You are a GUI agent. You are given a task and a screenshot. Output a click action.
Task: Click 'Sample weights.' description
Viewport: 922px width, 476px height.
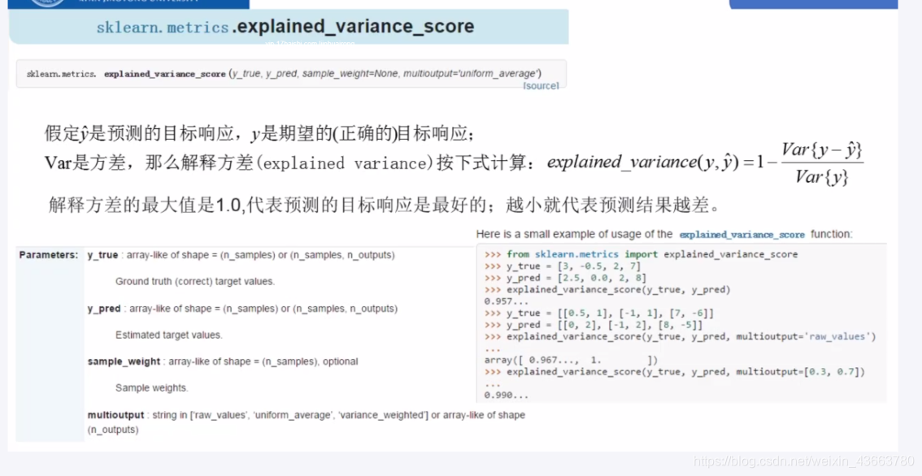pyautogui.click(x=152, y=387)
